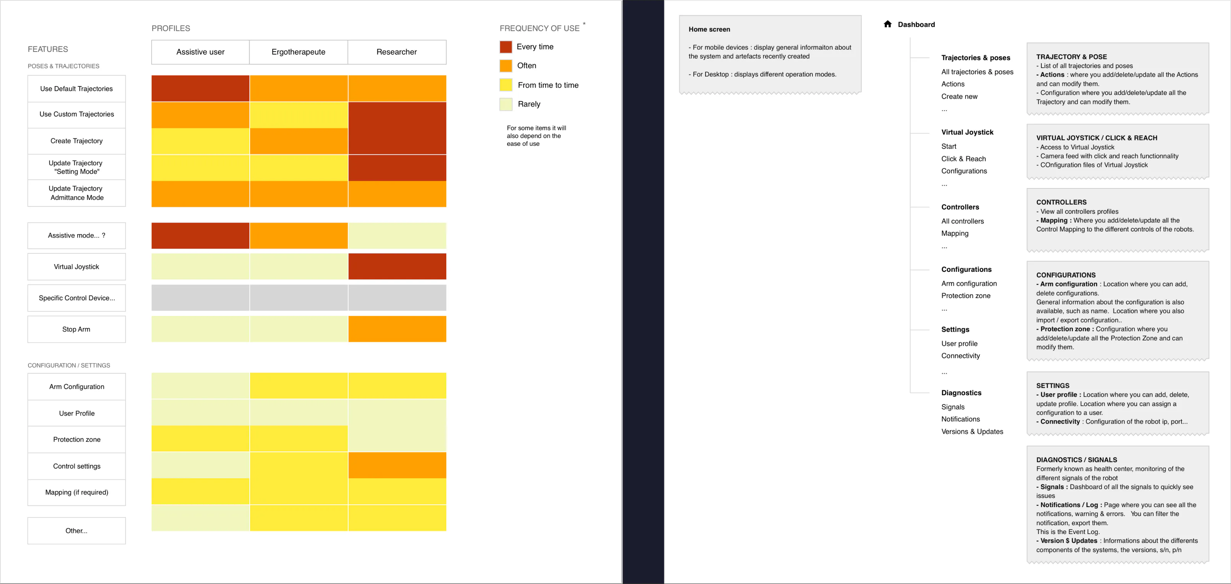Image resolution: width=1231 pixels, height=584 pixels.
Task: Open Protection zone under Configurations menu
Action: tap(965, 296)
